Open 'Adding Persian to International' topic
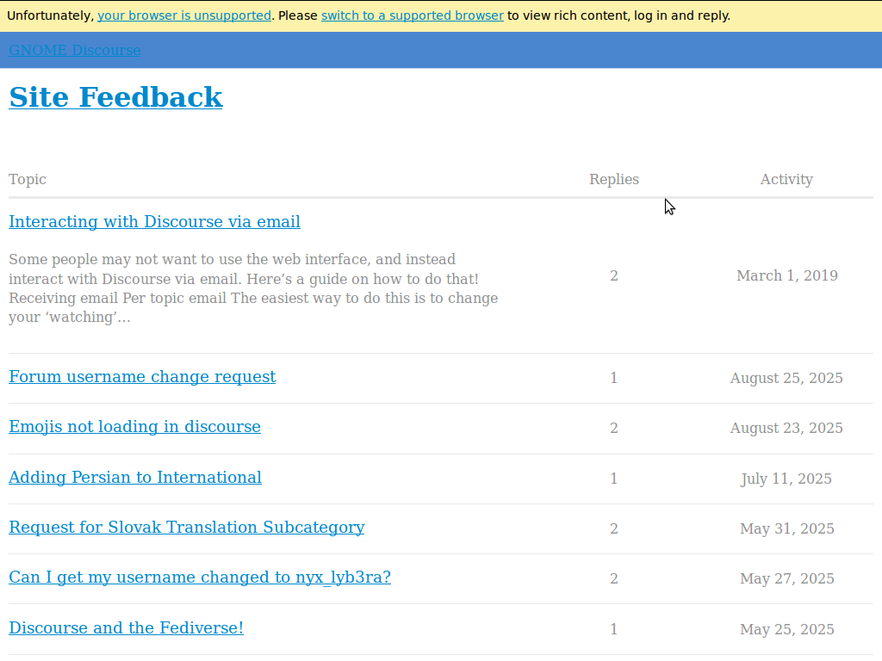The width and height of the screenshot is (882, 661). click(x=135, y=478)
